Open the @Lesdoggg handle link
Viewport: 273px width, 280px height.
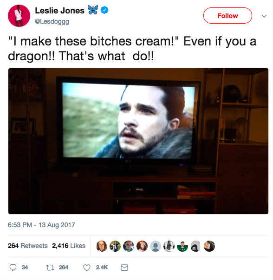[x=52, y=21]
